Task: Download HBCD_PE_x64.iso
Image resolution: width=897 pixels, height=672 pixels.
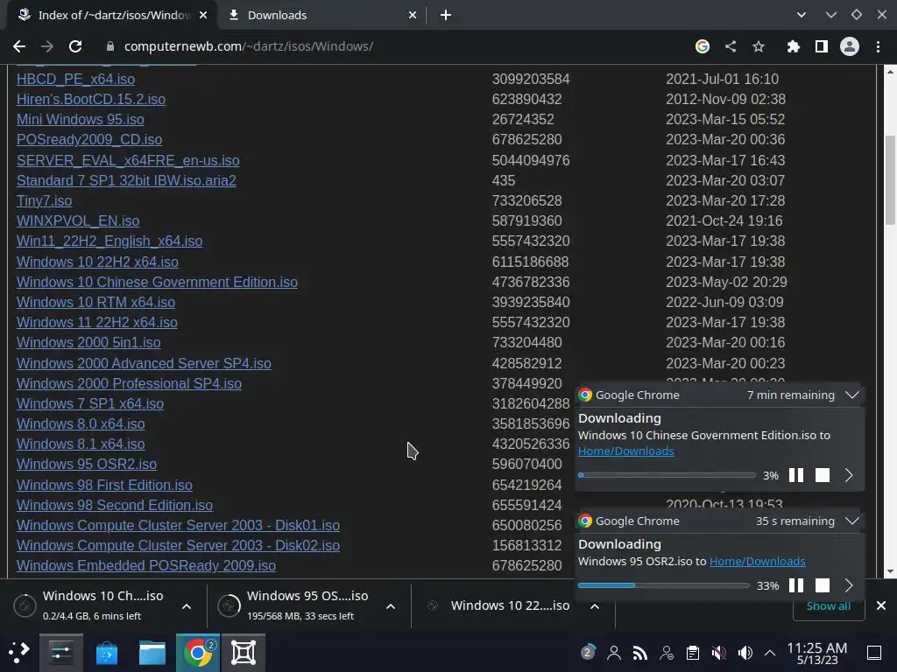Action: 75,79
